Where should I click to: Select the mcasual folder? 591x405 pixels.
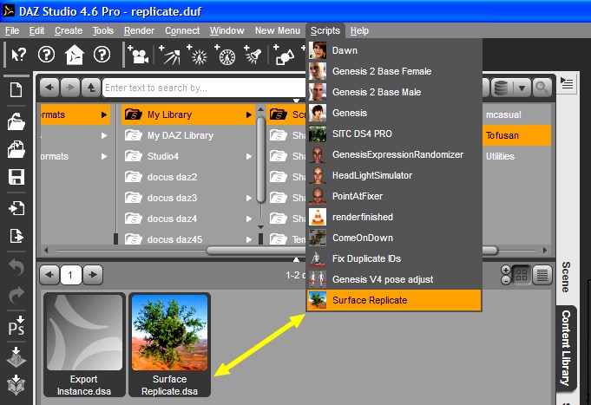click(503, 114)
